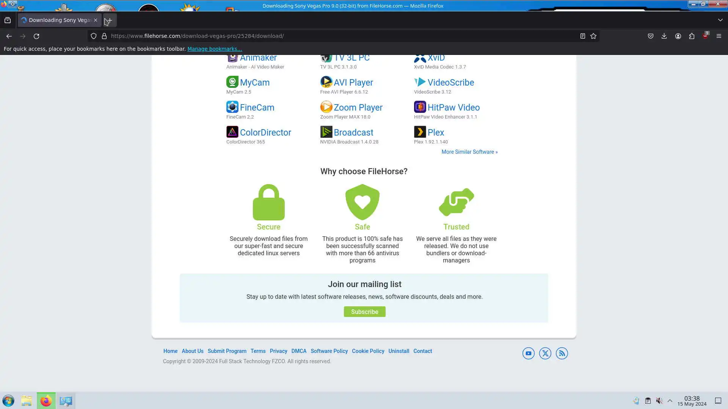Open the extensions puzzle icon

(x=692, y=36)
